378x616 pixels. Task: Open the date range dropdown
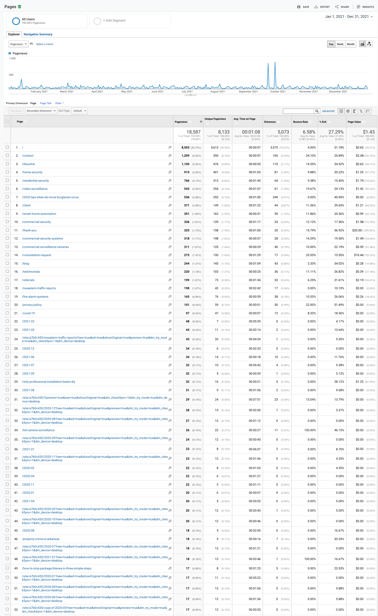(x=349, y=17)
